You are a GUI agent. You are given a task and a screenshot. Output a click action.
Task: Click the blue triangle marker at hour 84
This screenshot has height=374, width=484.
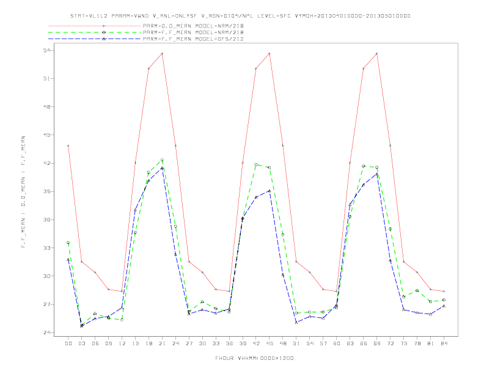click(x=444, y=306)
